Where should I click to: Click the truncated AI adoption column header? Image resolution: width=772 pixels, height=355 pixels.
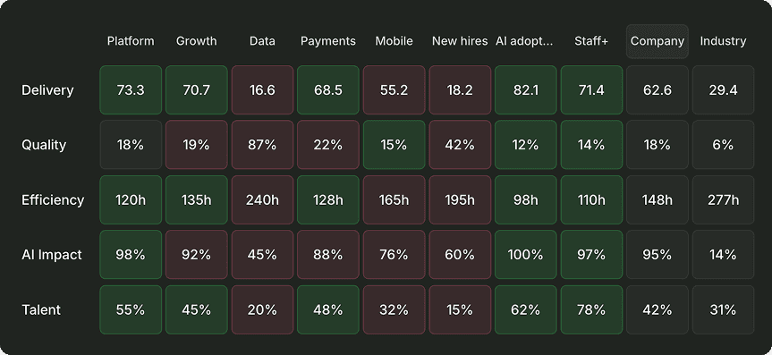pos(525,41)
